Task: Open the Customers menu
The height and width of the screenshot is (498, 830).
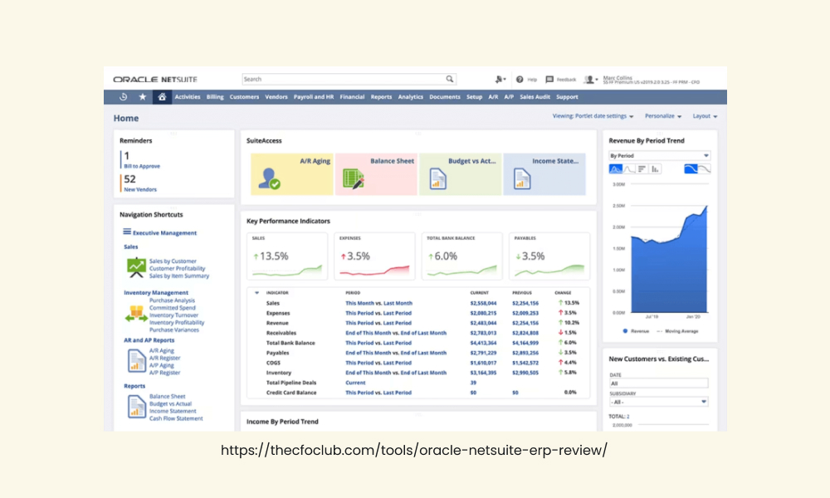Action: tap(244, 97)
